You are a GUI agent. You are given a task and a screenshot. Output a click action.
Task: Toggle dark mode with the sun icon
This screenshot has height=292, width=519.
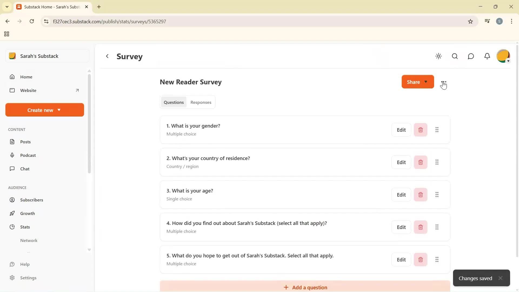(438, 56)
